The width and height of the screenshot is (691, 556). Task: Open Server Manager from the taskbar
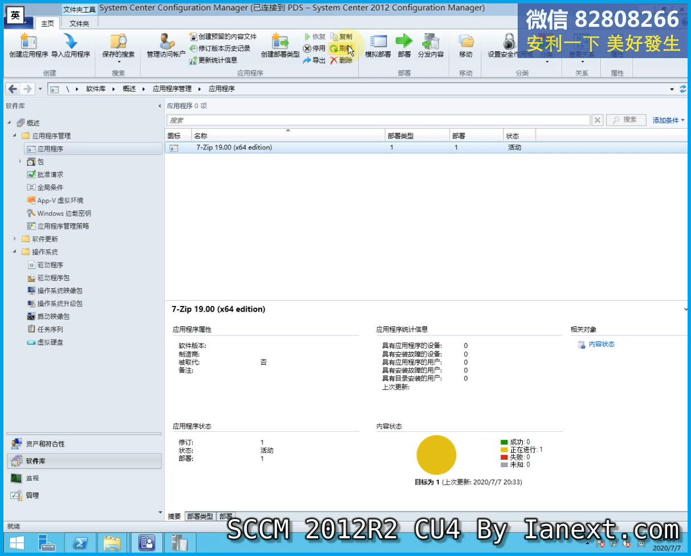pos(48,543)
